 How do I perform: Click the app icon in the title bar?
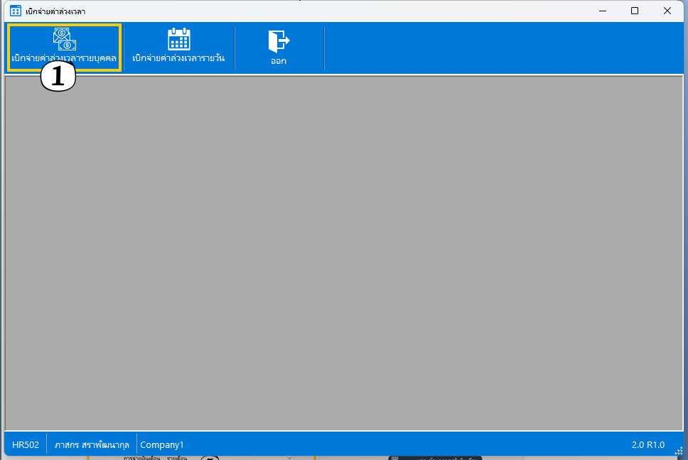coord(16,11)
